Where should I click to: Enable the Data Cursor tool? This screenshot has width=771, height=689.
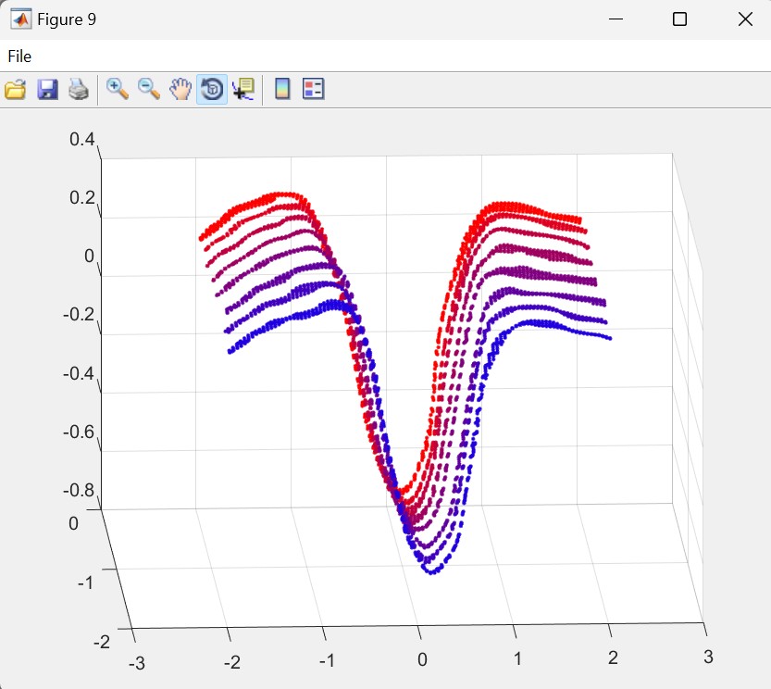[243, 89]
